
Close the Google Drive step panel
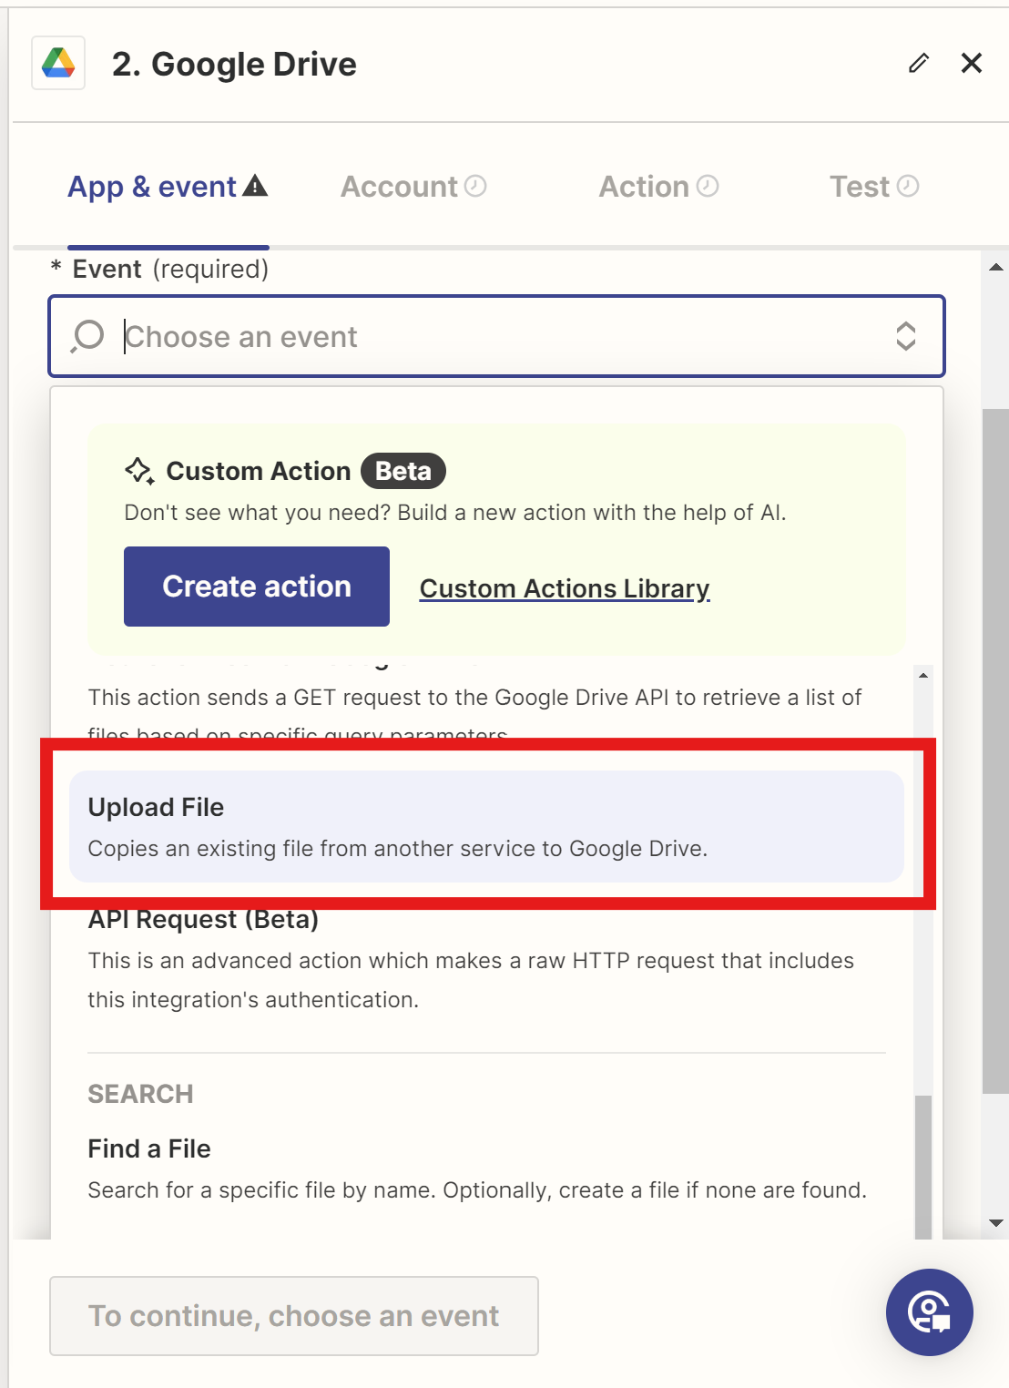(x=972, y=63)
